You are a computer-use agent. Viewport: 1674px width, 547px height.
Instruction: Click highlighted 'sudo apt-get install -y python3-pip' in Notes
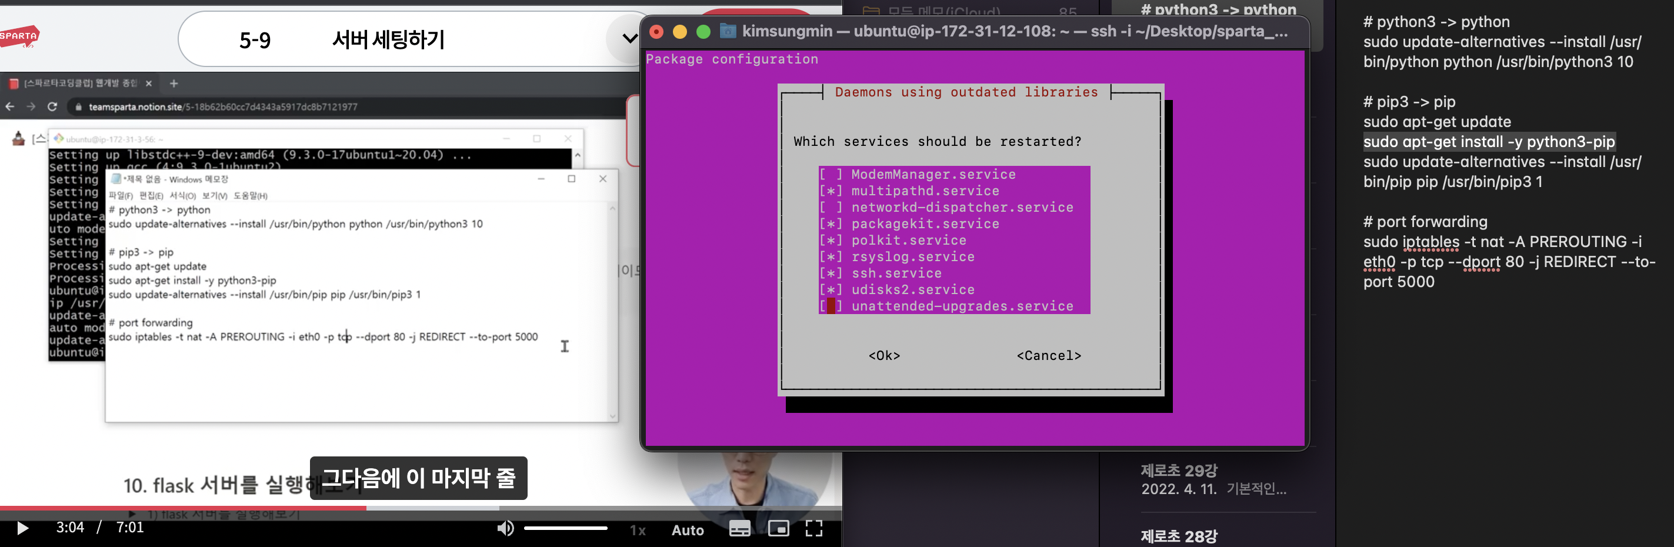click(x=1489, y=142)
